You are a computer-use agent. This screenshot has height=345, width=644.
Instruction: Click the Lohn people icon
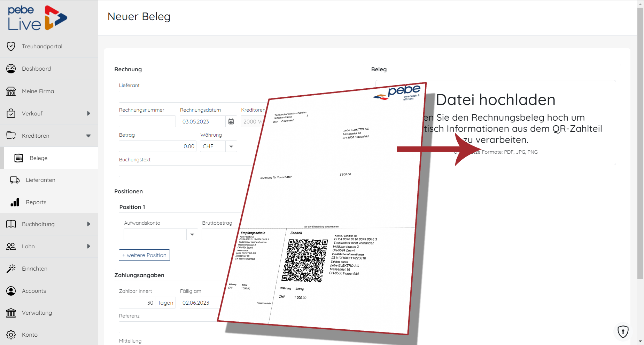(x=11, y=246)
